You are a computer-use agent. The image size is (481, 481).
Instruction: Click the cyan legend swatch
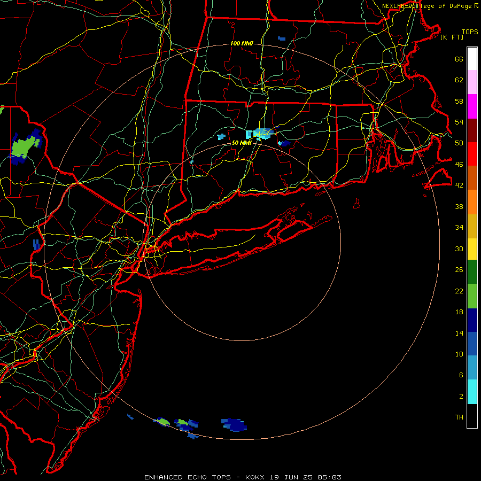(472, 392)
